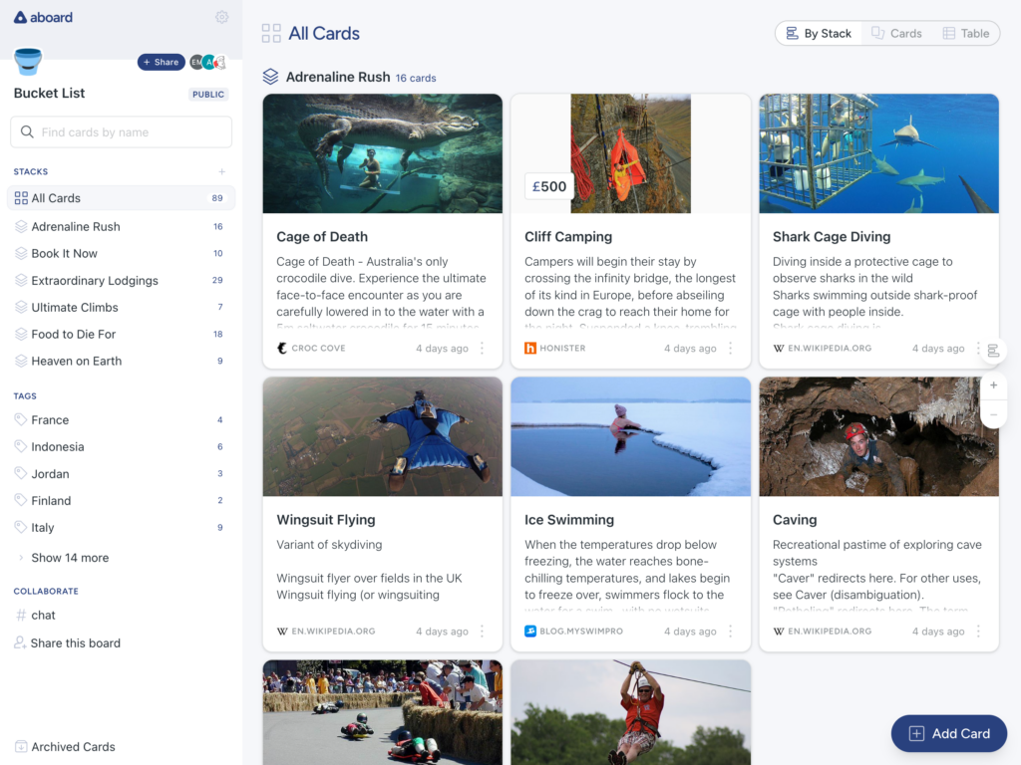This screenshot has width=1021, height=765.
Task: Open Share this board
Action: click(67, 642)
